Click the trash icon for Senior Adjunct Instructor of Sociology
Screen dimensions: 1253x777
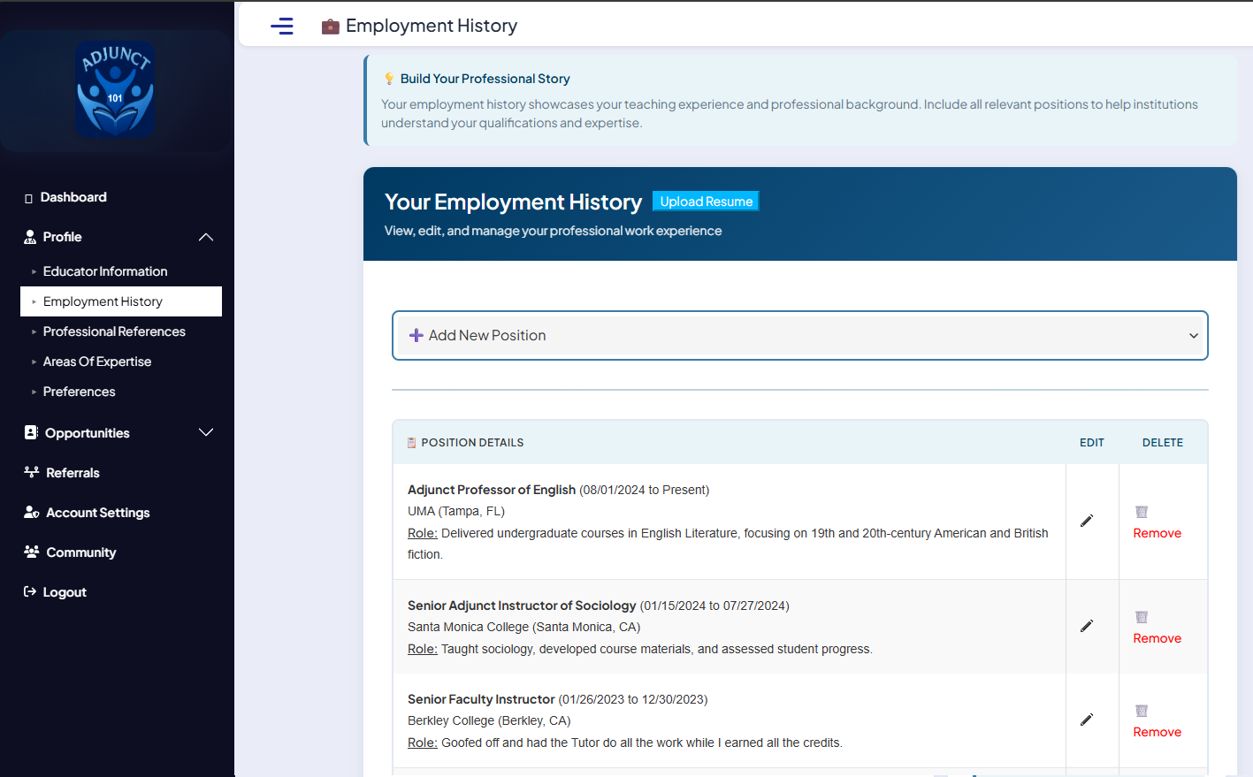pyautogui.click(x=1141, y=617)
